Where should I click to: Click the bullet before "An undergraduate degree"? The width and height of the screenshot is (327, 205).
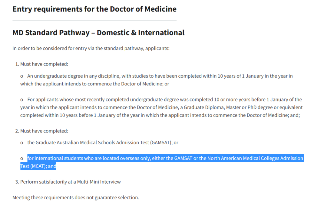tap(21, 76)
